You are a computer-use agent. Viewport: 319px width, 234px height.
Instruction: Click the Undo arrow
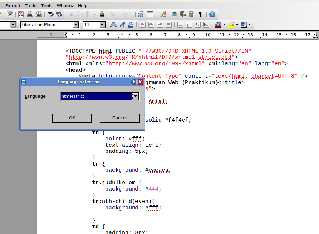(x=113, y=14)
